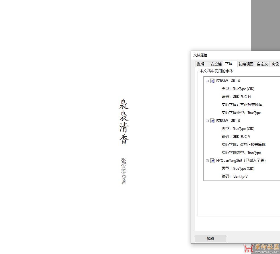Image resolution: width=280 pixels, height=254 pixels.
Task: Switch to the 自定义 tab
Action: tap(262, 64)
